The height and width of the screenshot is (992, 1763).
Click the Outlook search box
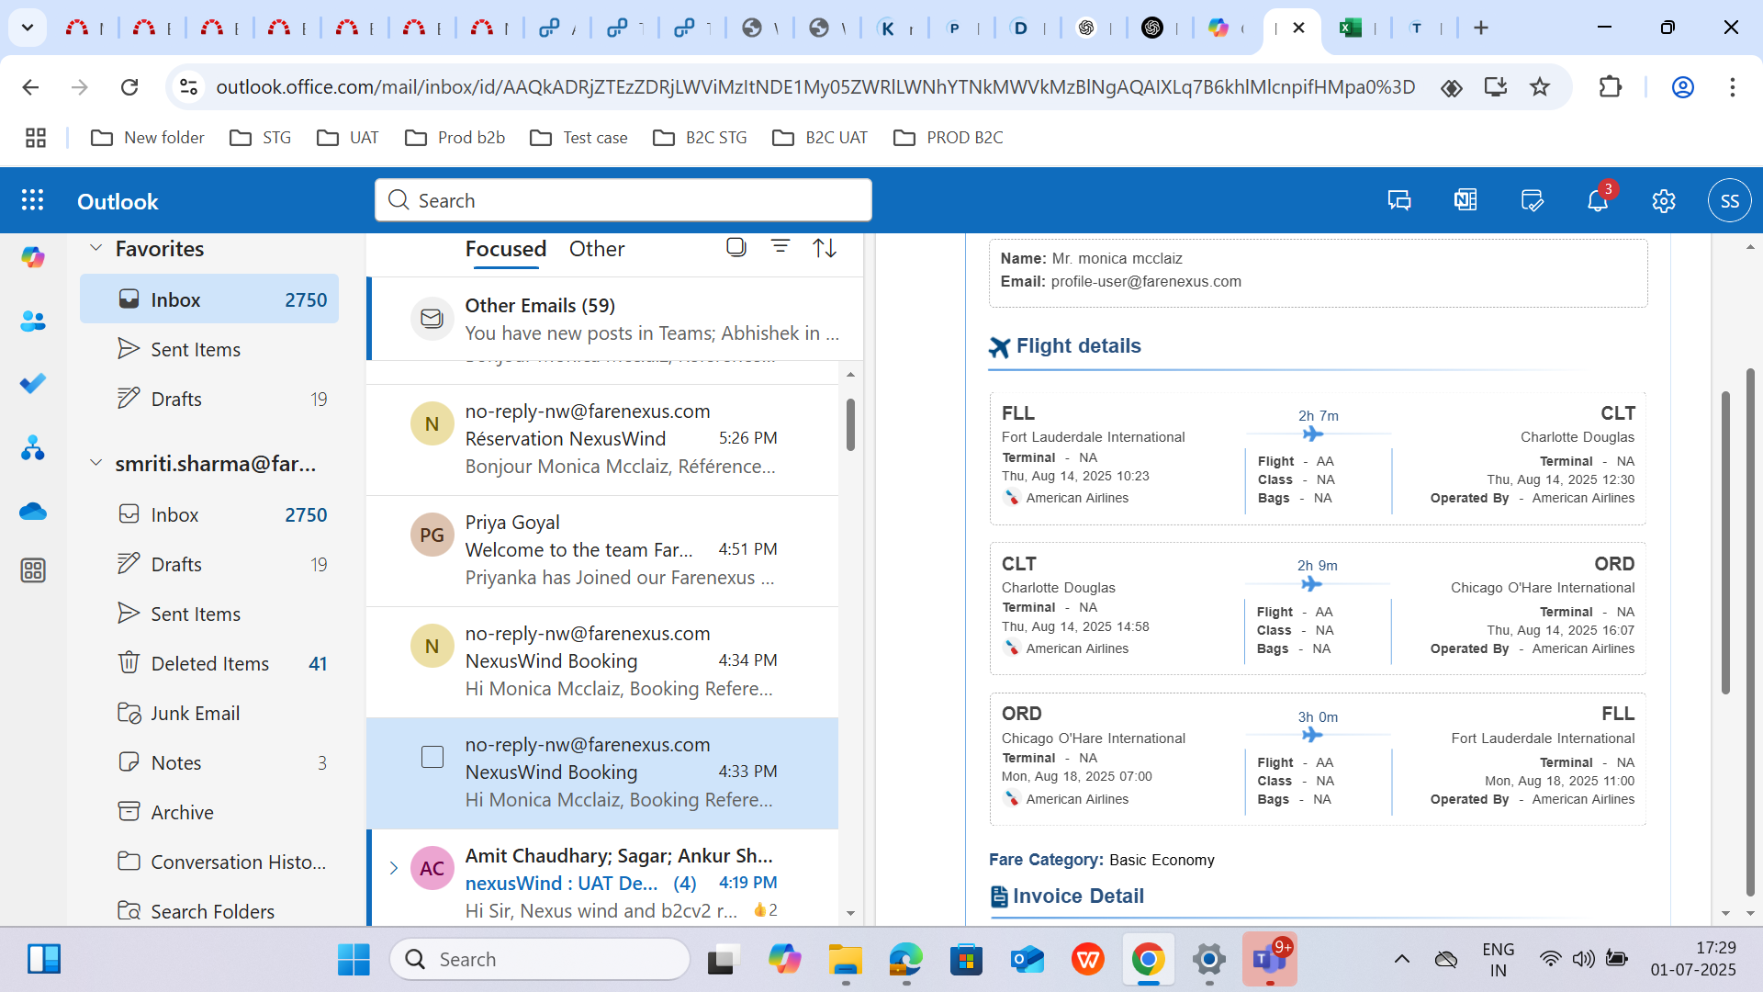[623, 200]
